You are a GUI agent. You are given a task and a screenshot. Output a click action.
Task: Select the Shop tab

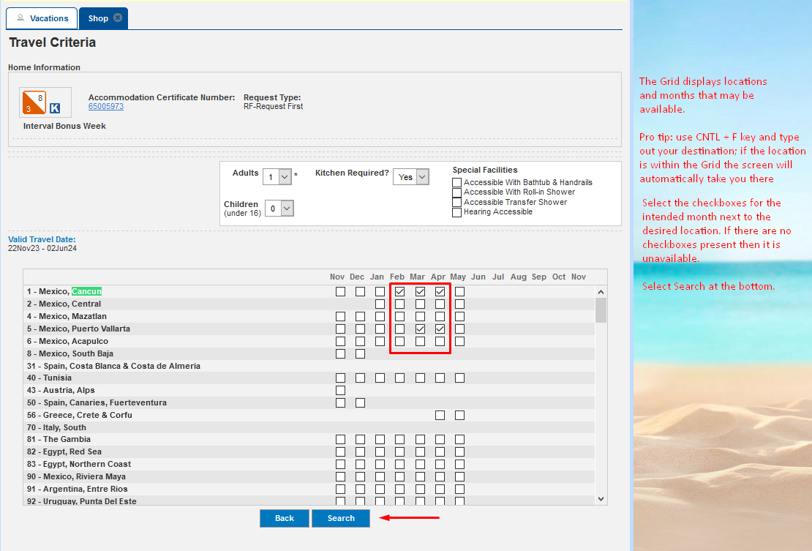coord(99,18)
